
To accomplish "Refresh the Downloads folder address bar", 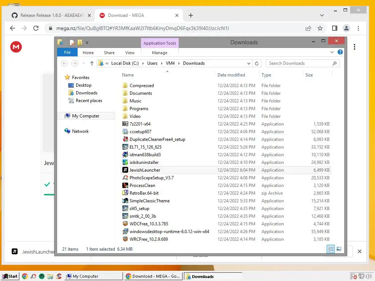I will (x=257, y=63).
